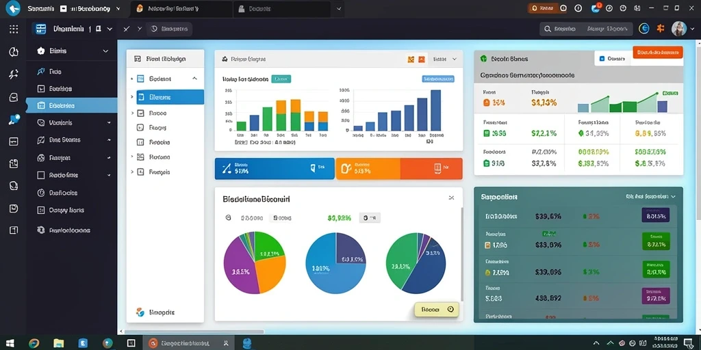
Task: Click the horizontal scrollbar at the bottom
Action: (194, 332)
